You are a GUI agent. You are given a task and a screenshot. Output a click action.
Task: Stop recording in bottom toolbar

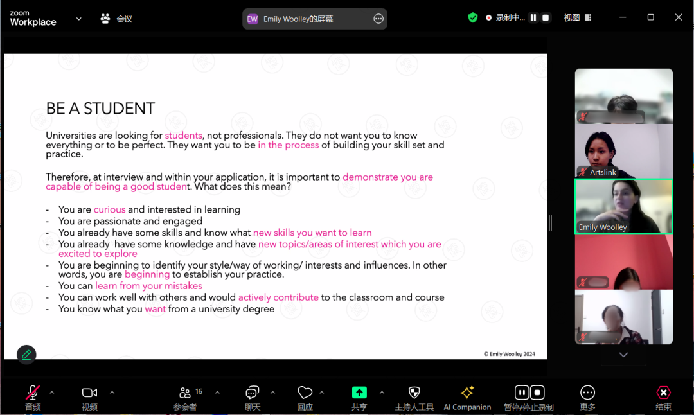[537, 393]
